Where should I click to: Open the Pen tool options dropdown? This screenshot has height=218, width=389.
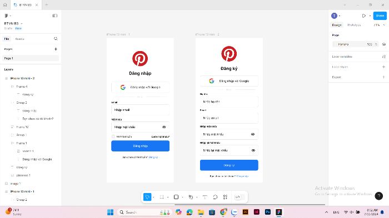(x=197, y=197)
